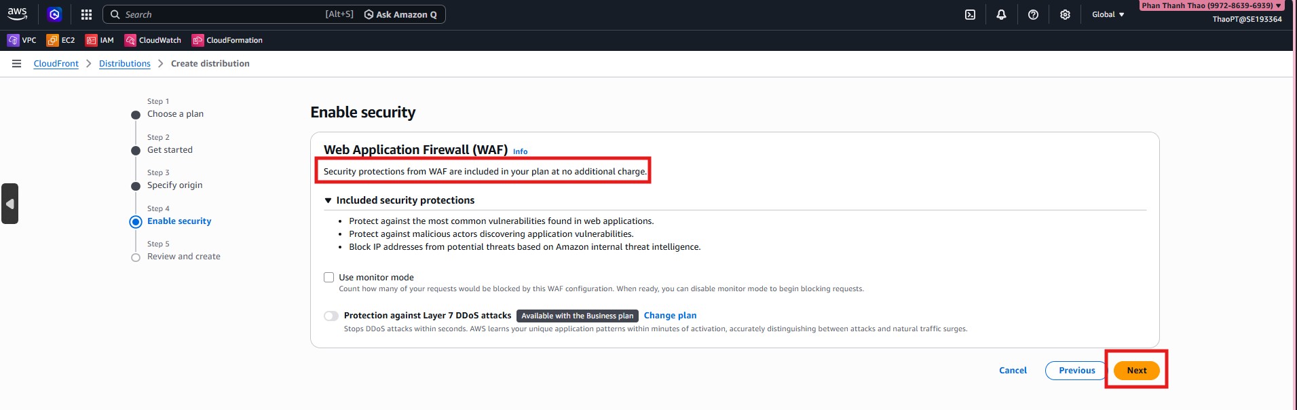Collapse the Included security protections section

click(328, 200)
